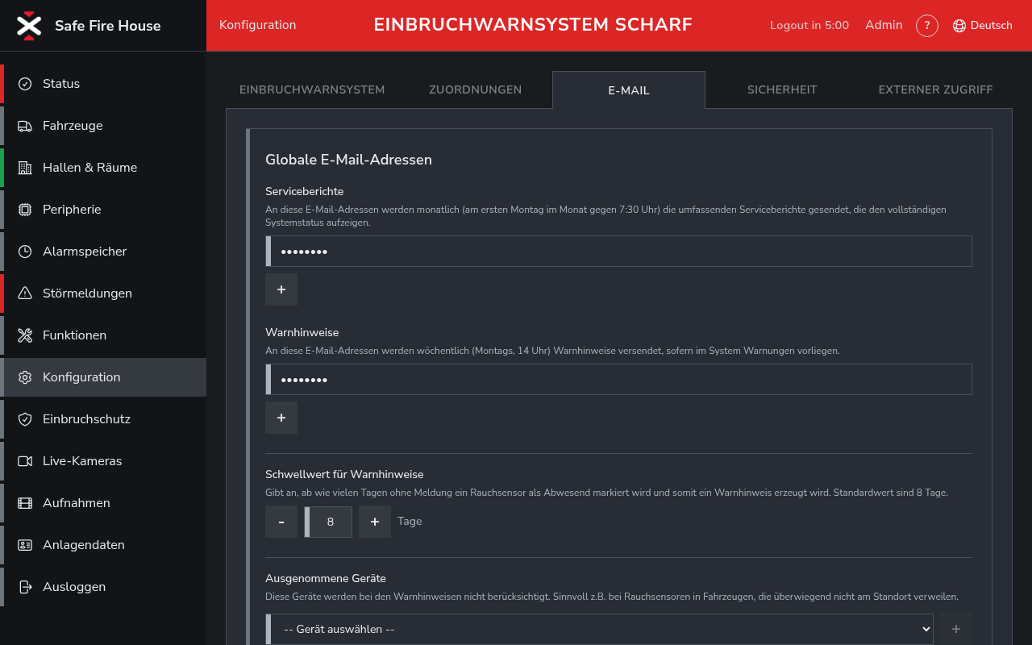Click the Alarmspeicher clock icon
Screen dimensions: 1032x645
(x=25, y=252)
